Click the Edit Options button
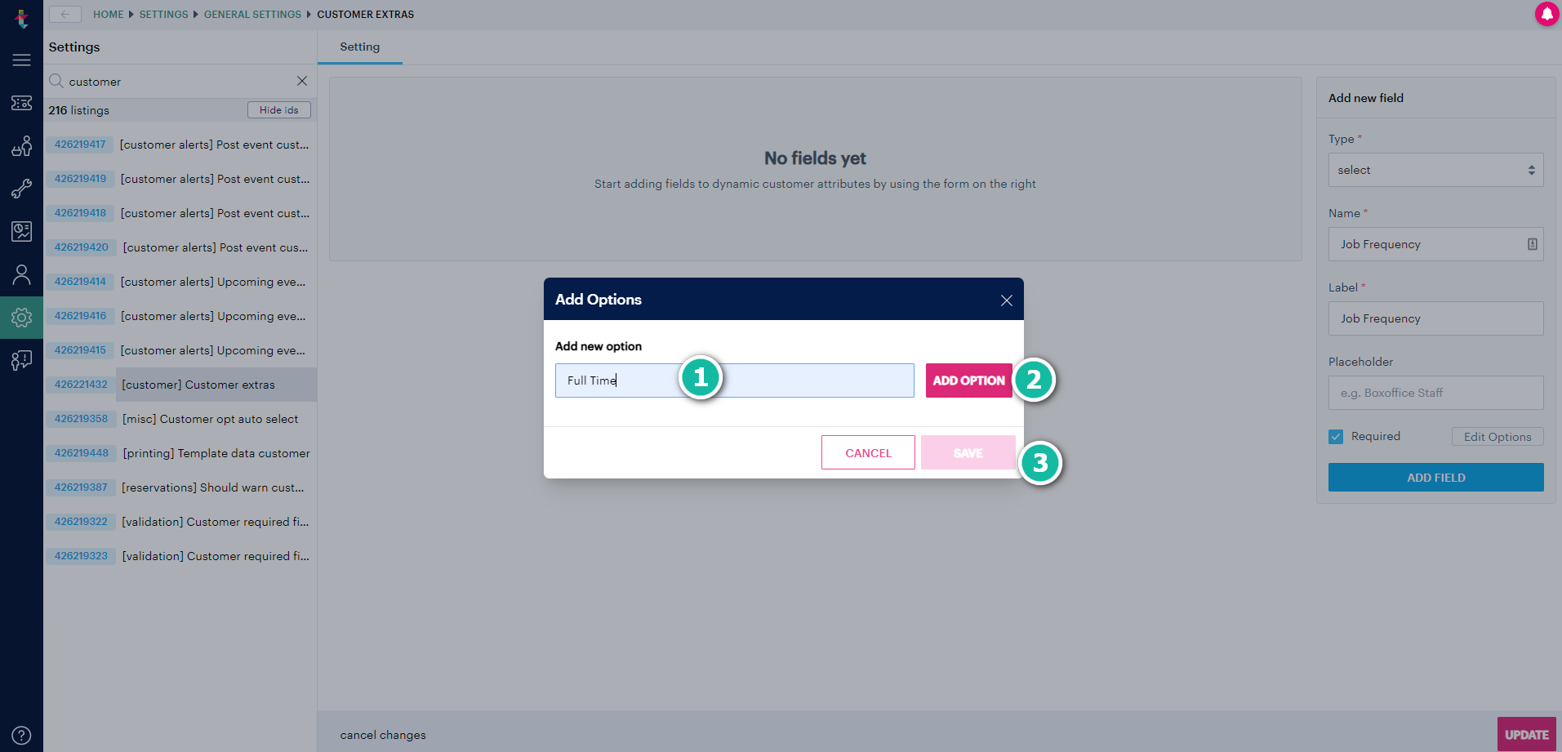Image resolution: width=1562 pixels, height=752 pixels. point(1497,437)
